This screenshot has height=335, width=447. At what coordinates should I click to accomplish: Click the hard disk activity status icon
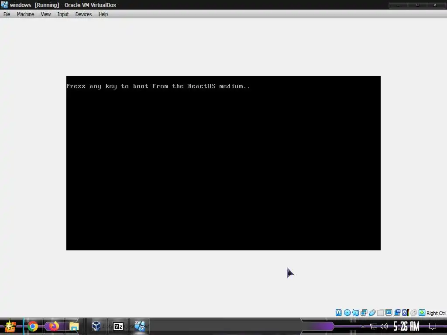(x=338, y=313)
